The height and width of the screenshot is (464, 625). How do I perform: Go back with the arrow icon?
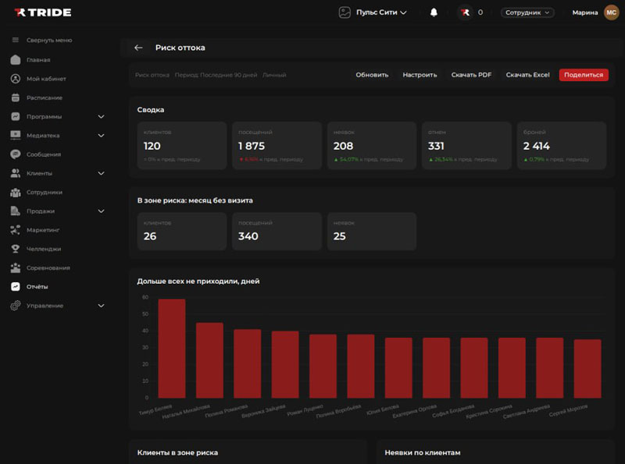(x=138, y=48)
